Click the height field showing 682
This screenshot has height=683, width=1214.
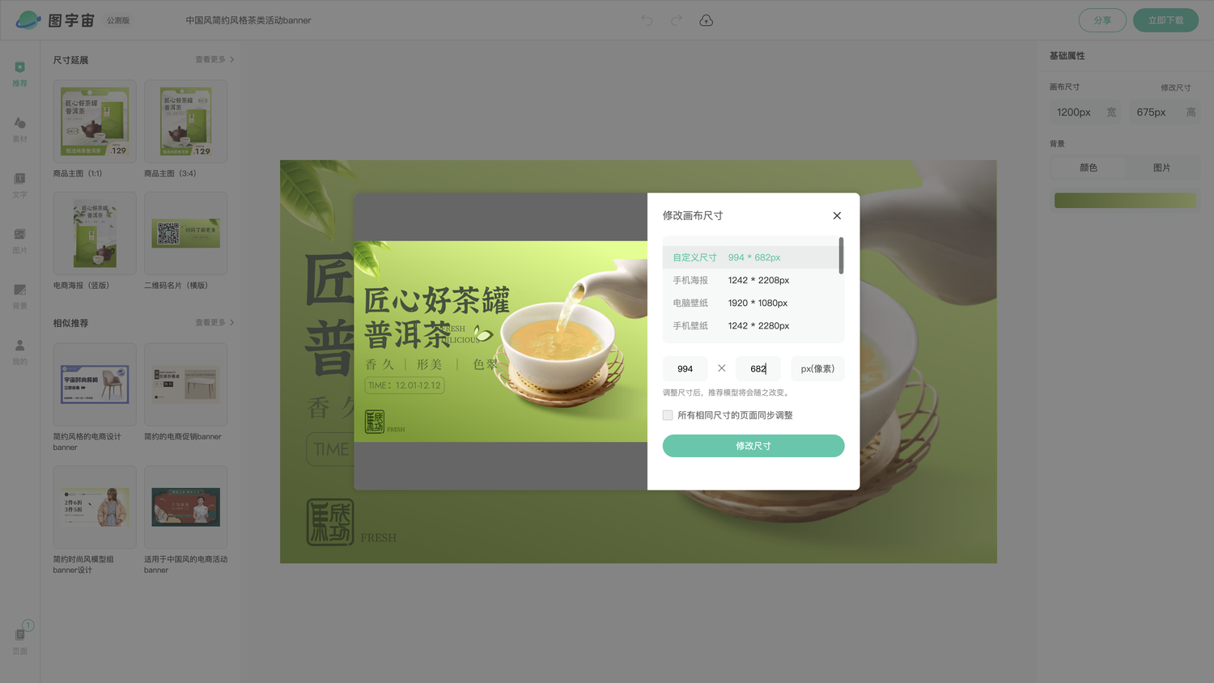tap(758, 368)
